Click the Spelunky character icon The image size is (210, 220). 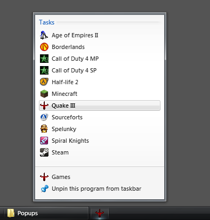tap(44, 129)
